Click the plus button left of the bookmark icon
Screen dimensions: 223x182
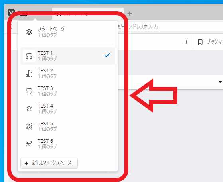(186, 42)
